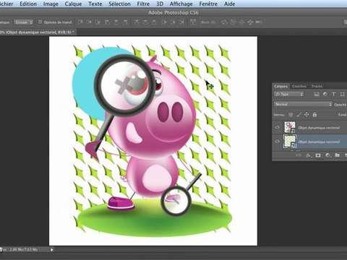
Task: Click the distribute right edges icon
Action: click(x=181, y=22)
